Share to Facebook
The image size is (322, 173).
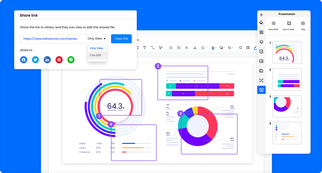[24, 60]
